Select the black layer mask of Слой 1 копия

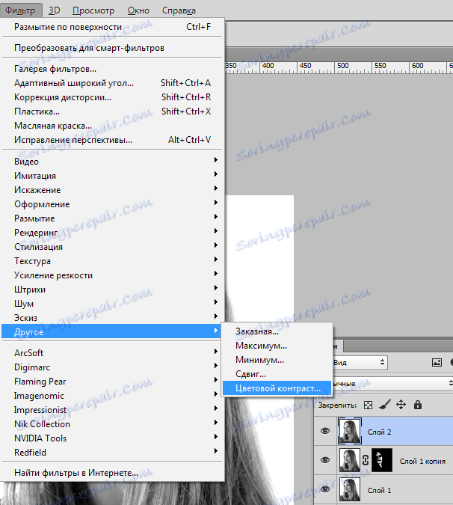382,460
